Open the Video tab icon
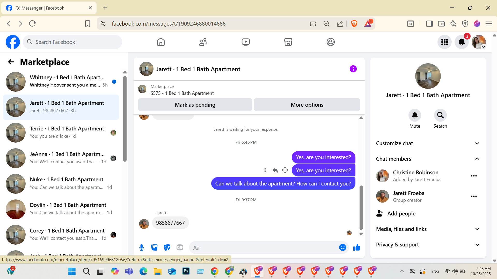Viewport: 497px width, 279px height. tap(246, 42)
